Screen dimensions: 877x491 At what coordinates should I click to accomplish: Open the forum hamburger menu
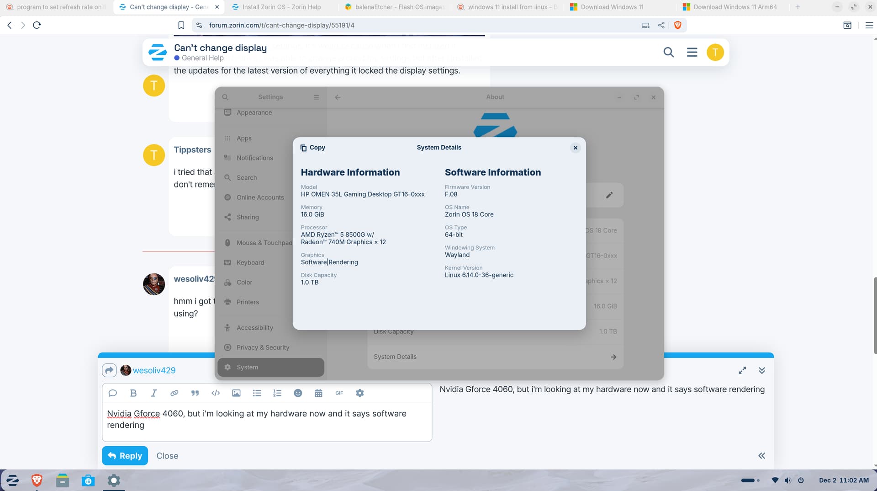[x=692, y=53]
